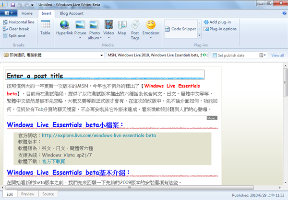The height and width of the screenshot is (200, 288).
Task: Open the Emoticon smiley picker
Action: pos(151,28)
